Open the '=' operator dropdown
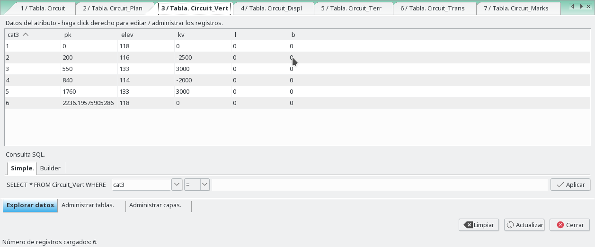595x247 pixels. 204,185
